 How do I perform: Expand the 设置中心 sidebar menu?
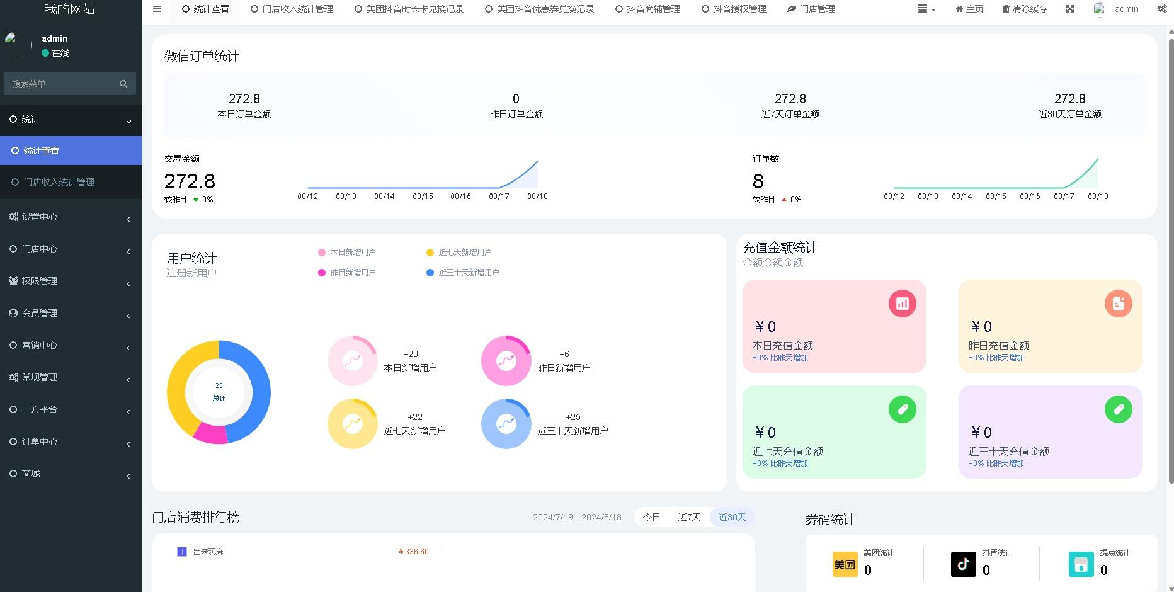(71, 217)
